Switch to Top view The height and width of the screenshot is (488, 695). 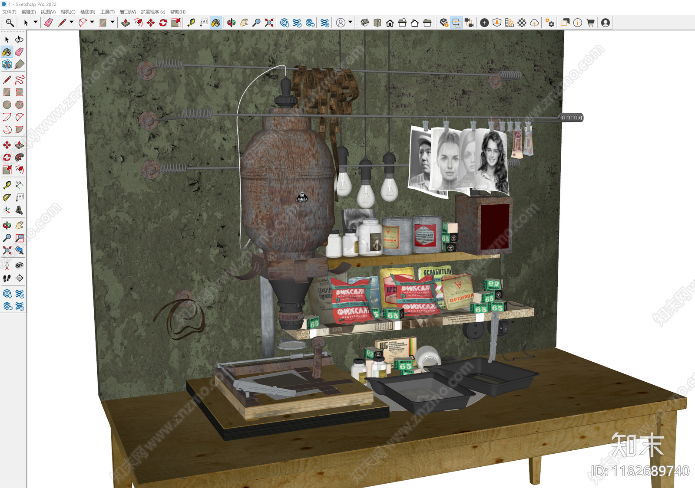pos(377,23)
